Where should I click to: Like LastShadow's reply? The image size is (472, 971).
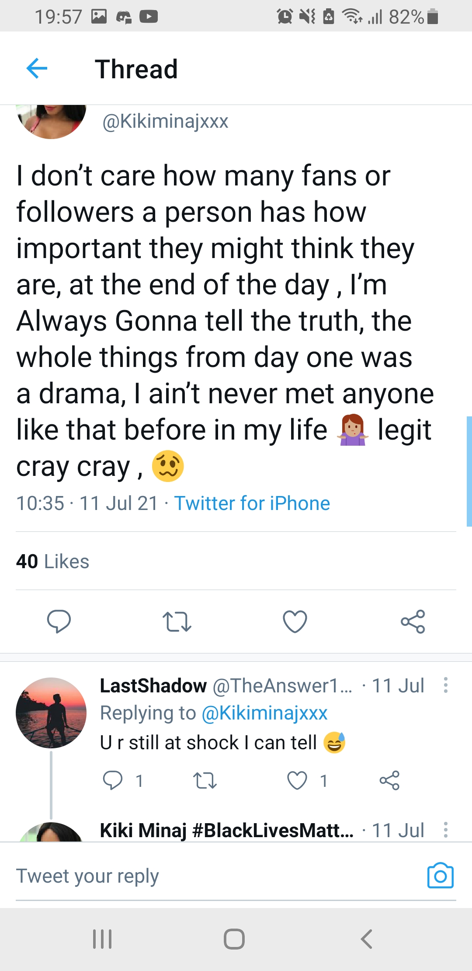[x=297, y=780]
